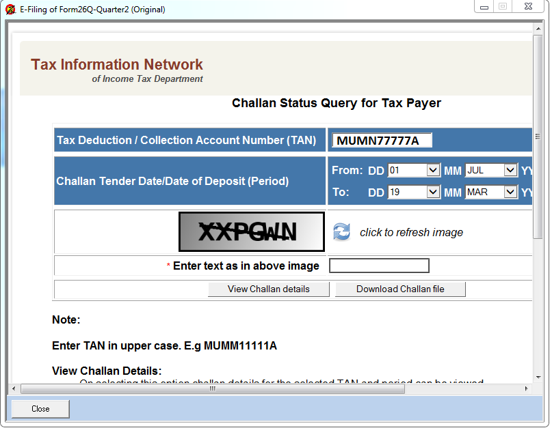Click 'Enter TAN in upper case' note text
Screen dimensions: 552x428
(x=164, y=346)
